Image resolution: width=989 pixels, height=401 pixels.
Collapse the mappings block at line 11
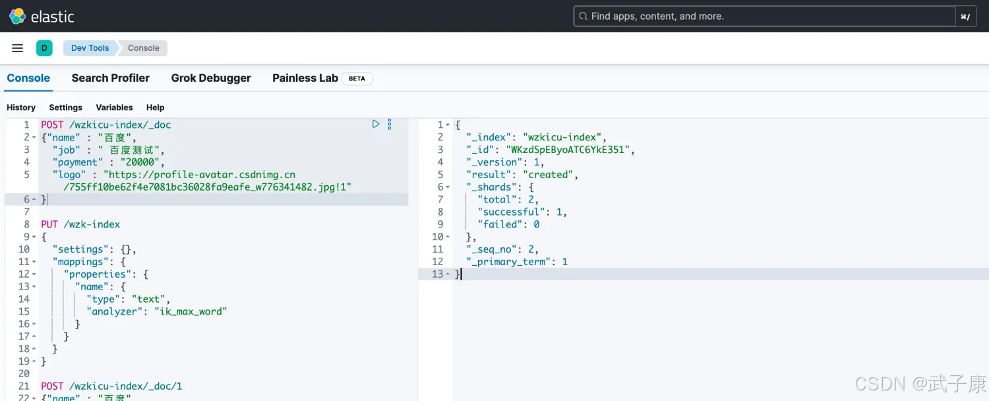point(34,262)
